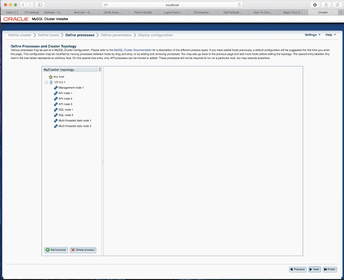Open the MySQL Cluster Documentation link
This screenshot has height=280, width=344.
click(133, 50)
